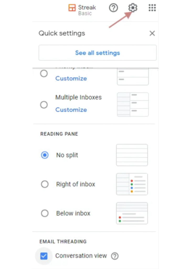Screen dimensions: 190x269
Task: Click the Right of inbox layout preview
Action: 132,184
